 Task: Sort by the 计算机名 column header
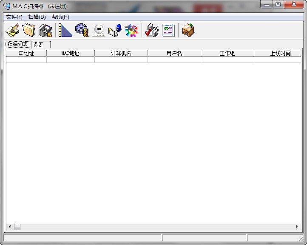pyautogui.click(x=121, y=53)
